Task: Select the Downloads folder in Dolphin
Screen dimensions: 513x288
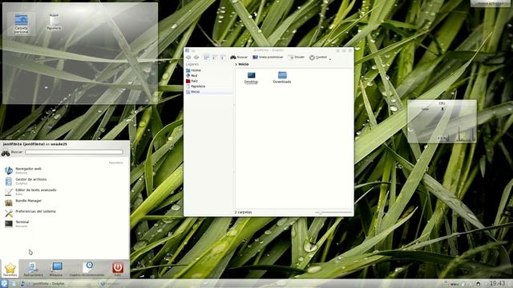Action: [282, 78]
